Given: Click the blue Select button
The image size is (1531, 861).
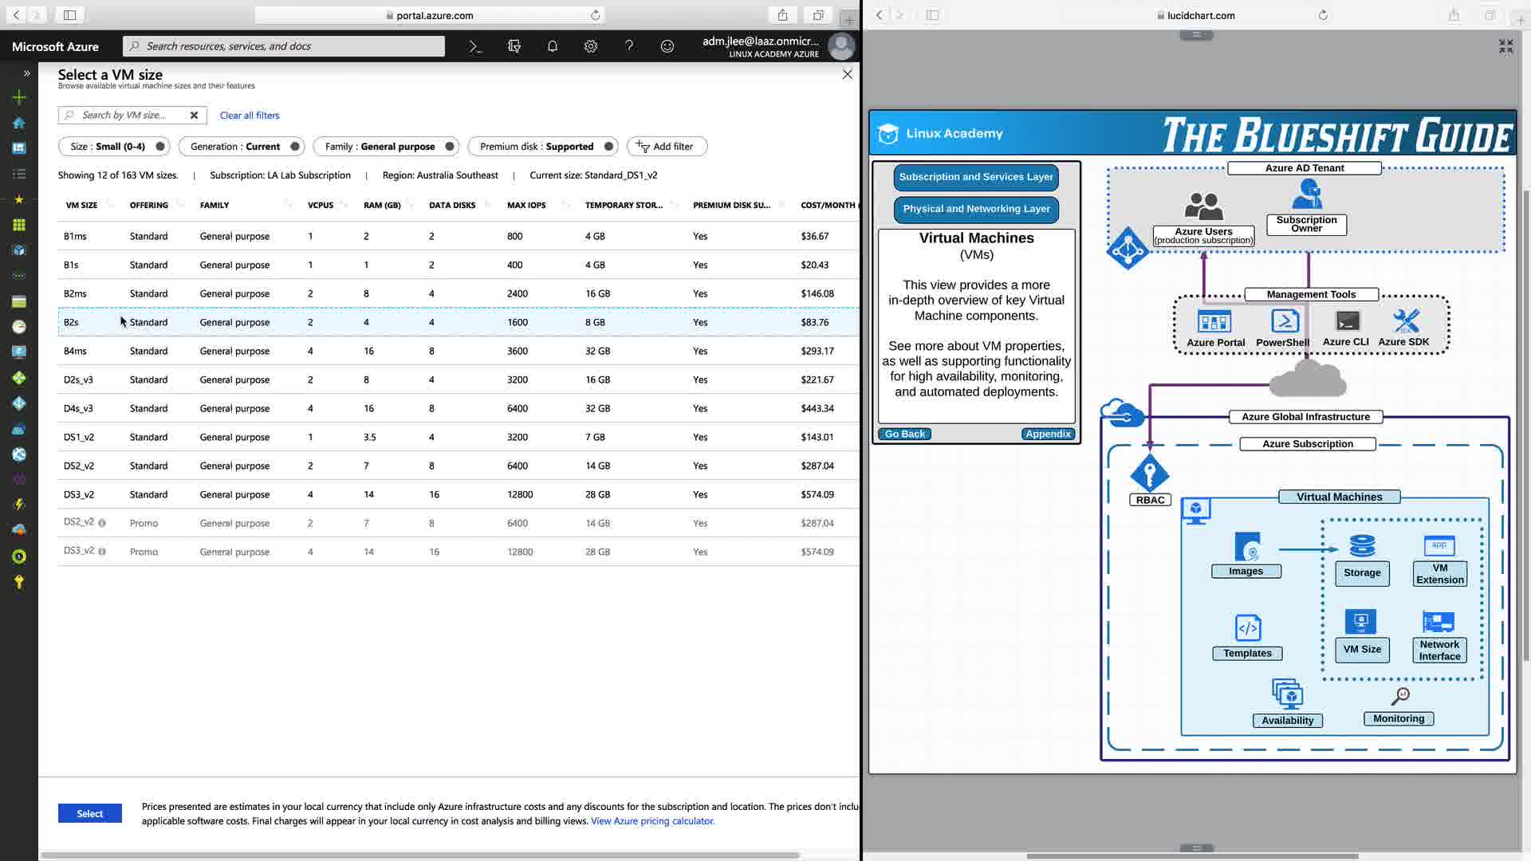Looking at the screenshot, I should point(89,813).
